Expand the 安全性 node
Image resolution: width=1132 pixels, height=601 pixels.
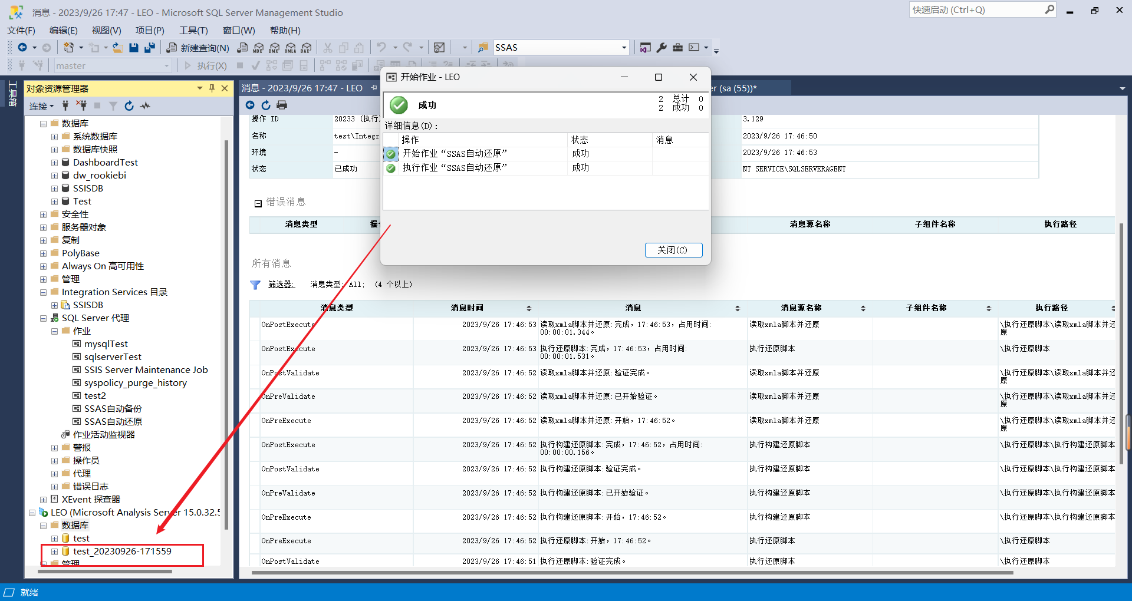(x=43, y=214)
